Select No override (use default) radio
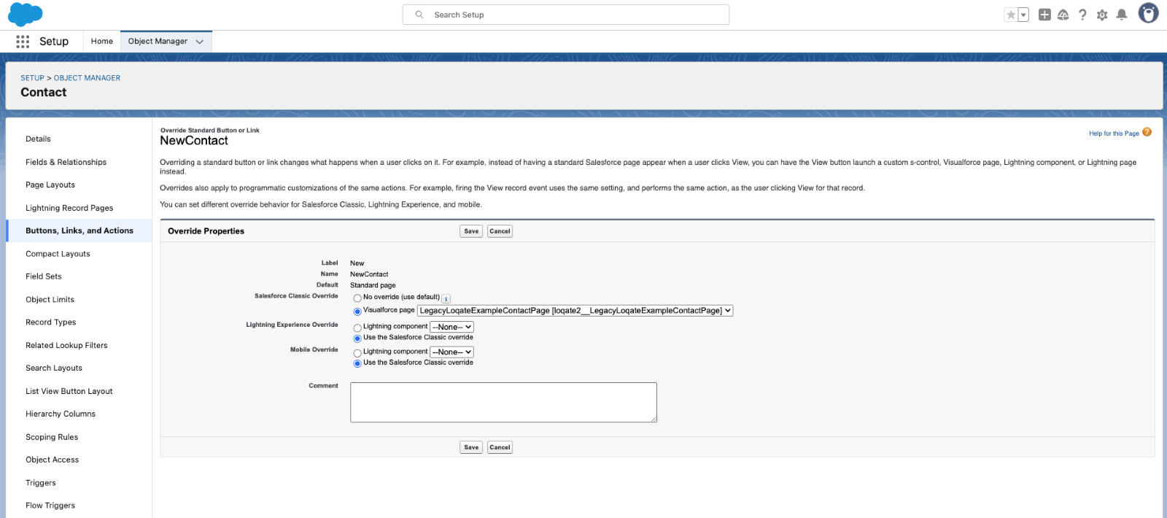 (357, 298)
